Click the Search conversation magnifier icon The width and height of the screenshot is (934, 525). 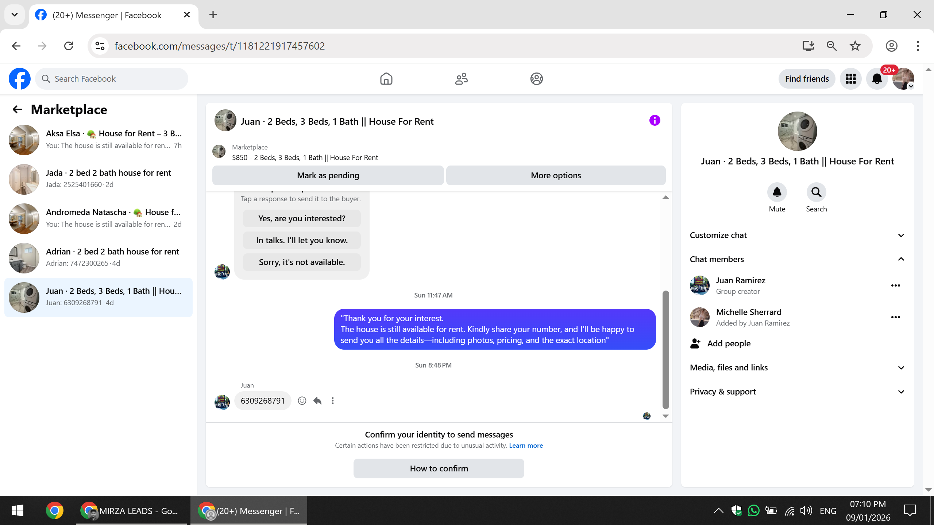tap(816, 192)
